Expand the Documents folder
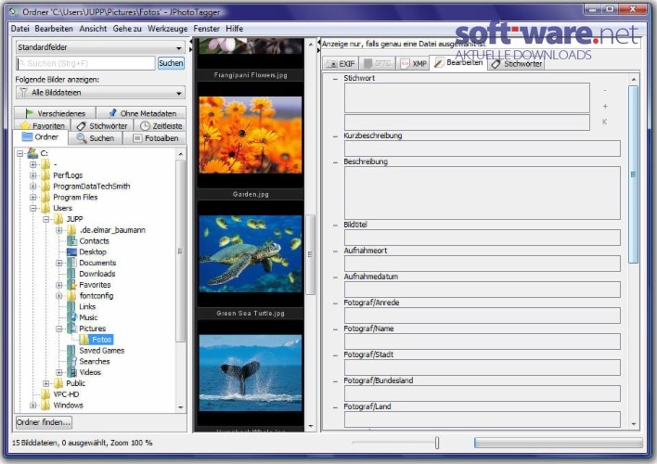This screenshot has height=464, width=657. tap(59, 263)
